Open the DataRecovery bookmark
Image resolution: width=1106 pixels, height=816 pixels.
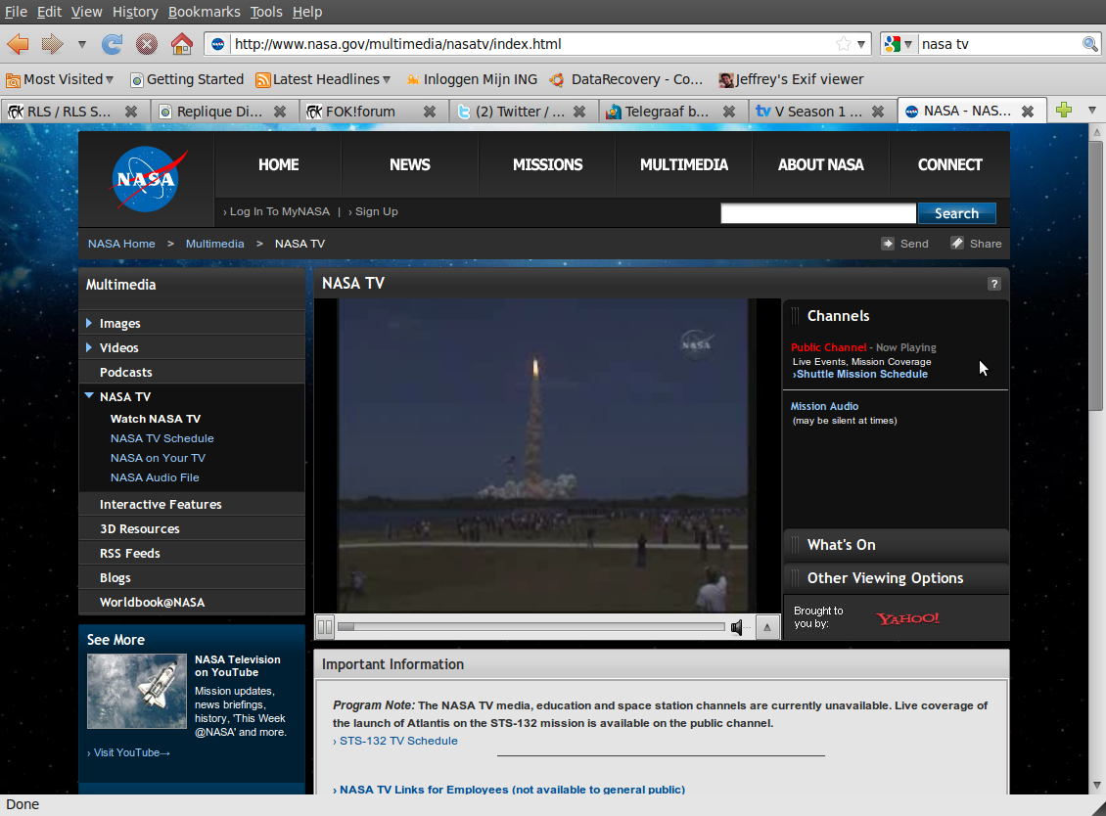tap(625, 79)
